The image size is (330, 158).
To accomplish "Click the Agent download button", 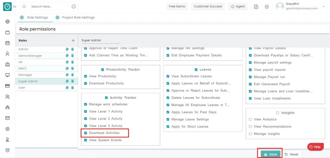I will (238, 7).
